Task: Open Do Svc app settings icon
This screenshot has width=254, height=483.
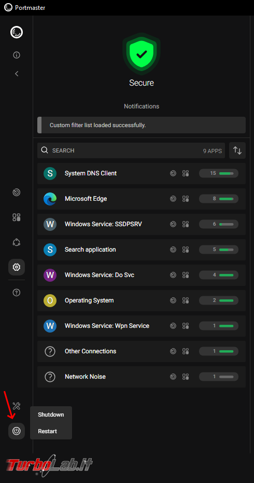Action: 186,275
